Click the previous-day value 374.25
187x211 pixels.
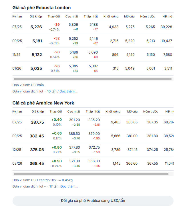152,150
